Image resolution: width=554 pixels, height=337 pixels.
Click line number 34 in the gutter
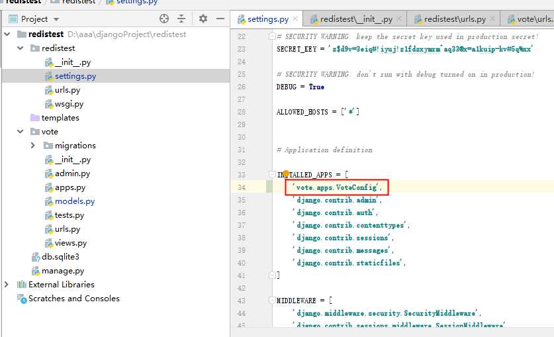(242, 187)
